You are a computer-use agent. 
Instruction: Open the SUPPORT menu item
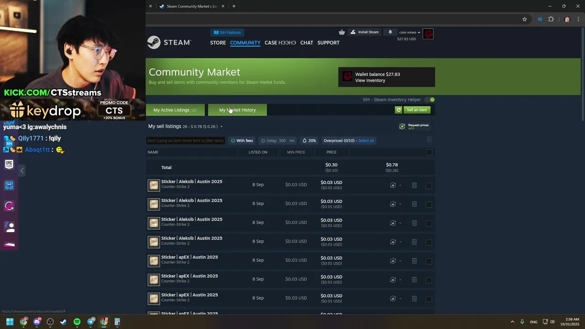pos(328,42)
